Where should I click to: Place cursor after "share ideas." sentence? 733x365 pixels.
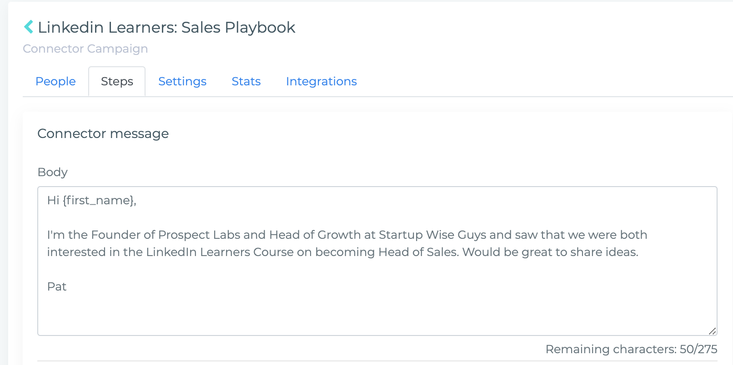(x=639, y=252)
